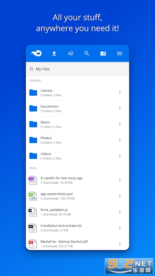The width and height of the screenshot is (155, 276).
Task: Open search with the magnifier icon
Action: point(86,53)
